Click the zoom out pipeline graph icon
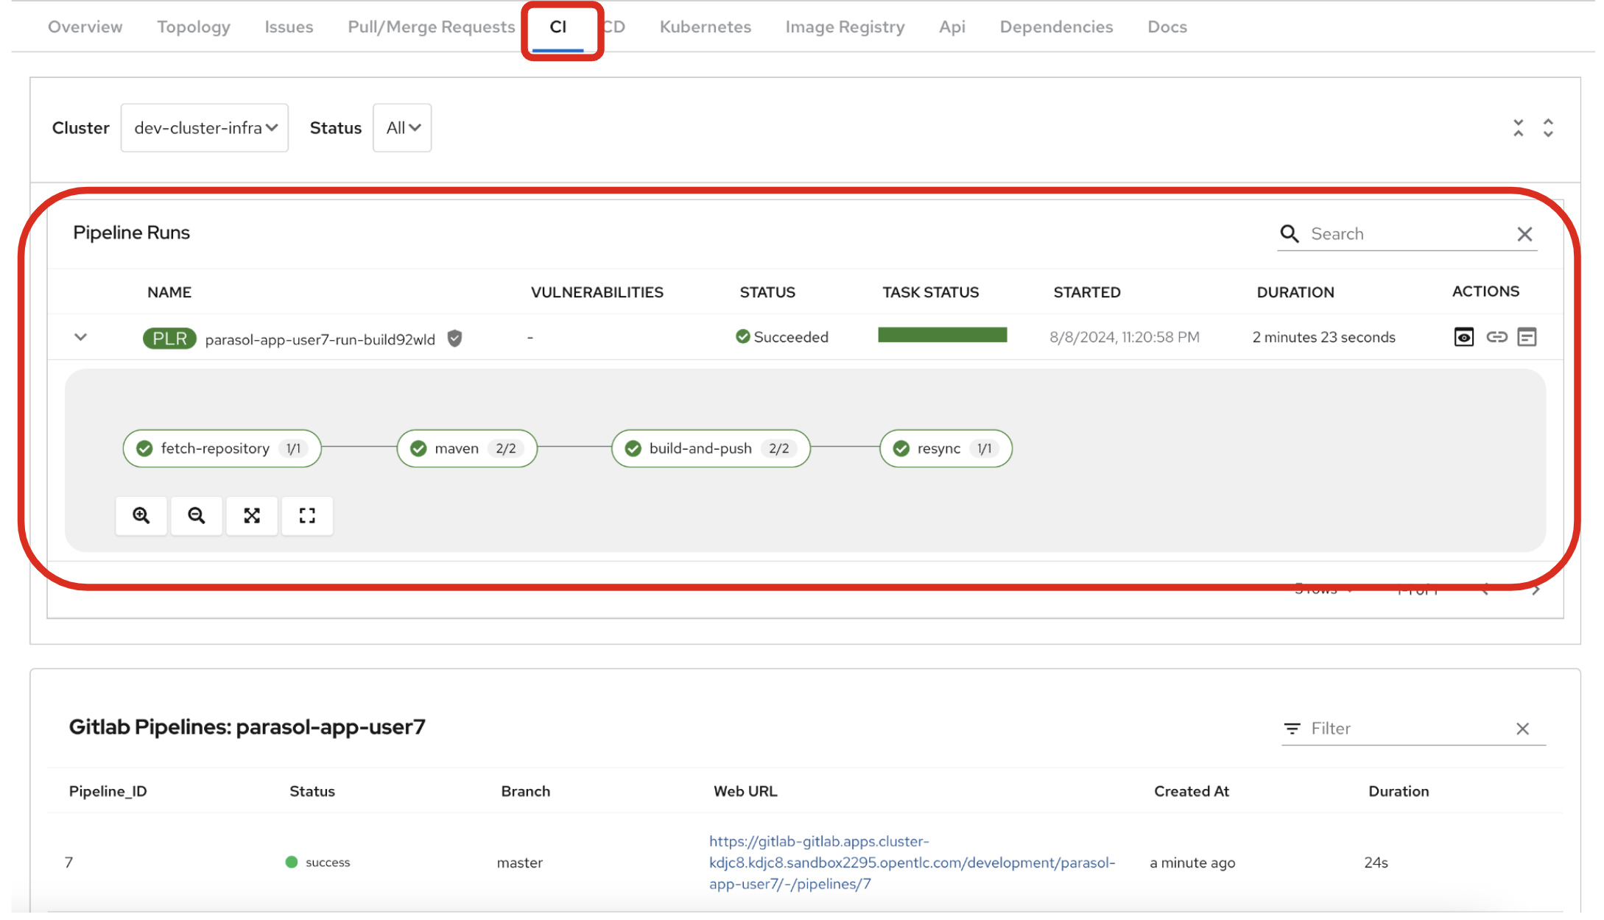 coord(196,515)
